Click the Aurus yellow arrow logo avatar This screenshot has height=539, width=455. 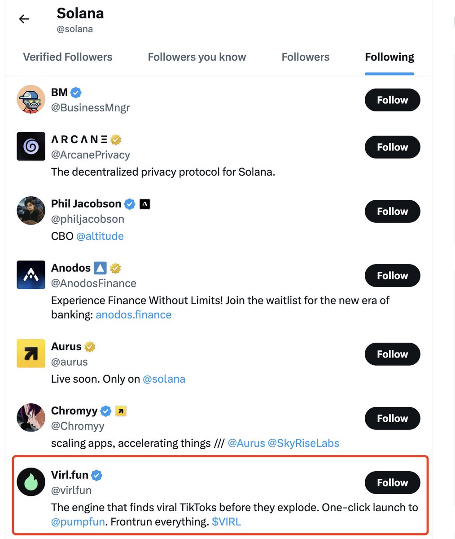[x=31, y=353]
